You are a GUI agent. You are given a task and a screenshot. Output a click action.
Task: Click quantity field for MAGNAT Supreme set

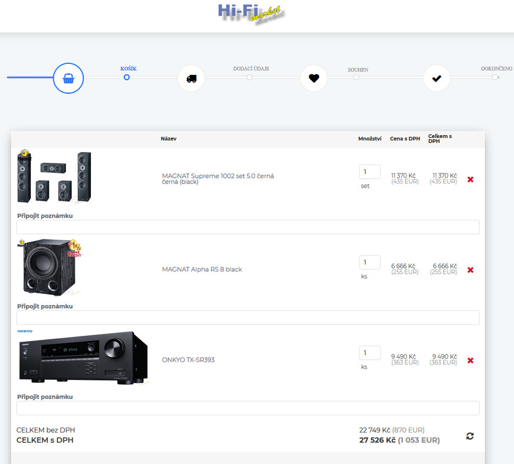click(x=370, y=172)
